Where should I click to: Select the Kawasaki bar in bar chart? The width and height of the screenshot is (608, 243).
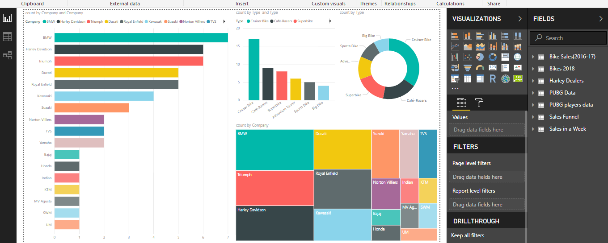point(104,96)
